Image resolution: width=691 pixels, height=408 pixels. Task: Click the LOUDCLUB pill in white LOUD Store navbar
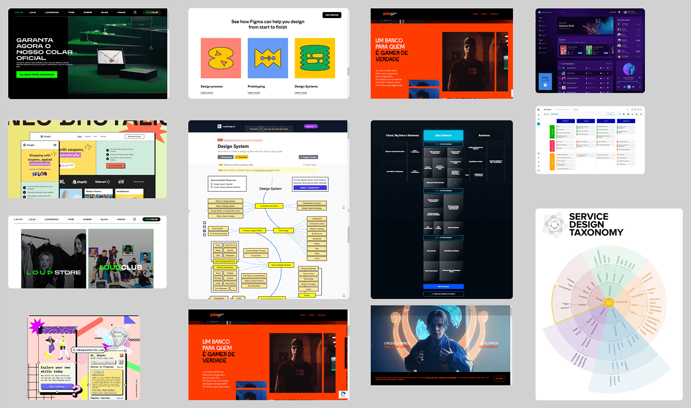click(x=151, y=219)
